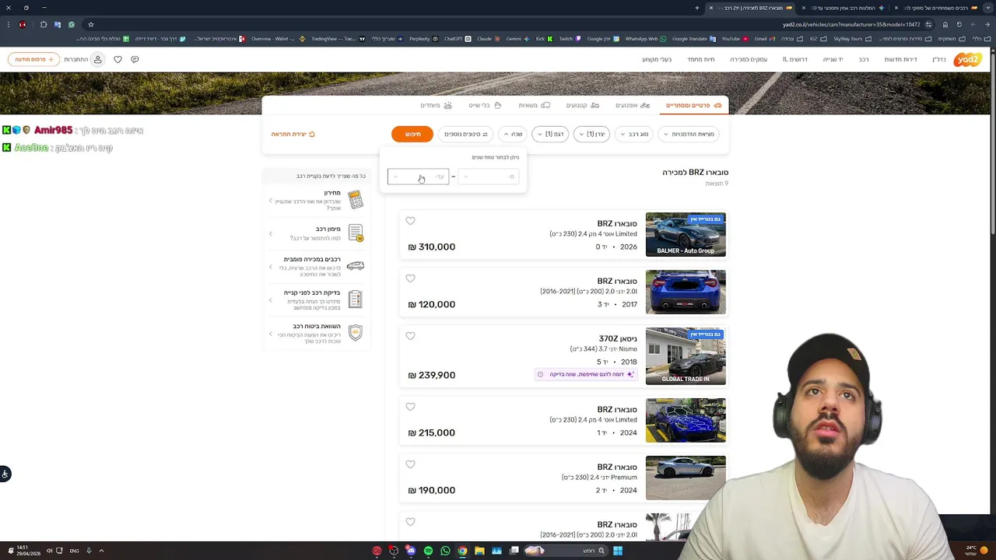This screenshot has height=560, width=996.
Task: Click יצירת התראה create alert link
Action: pyautogui.click(x=293, y=134)
